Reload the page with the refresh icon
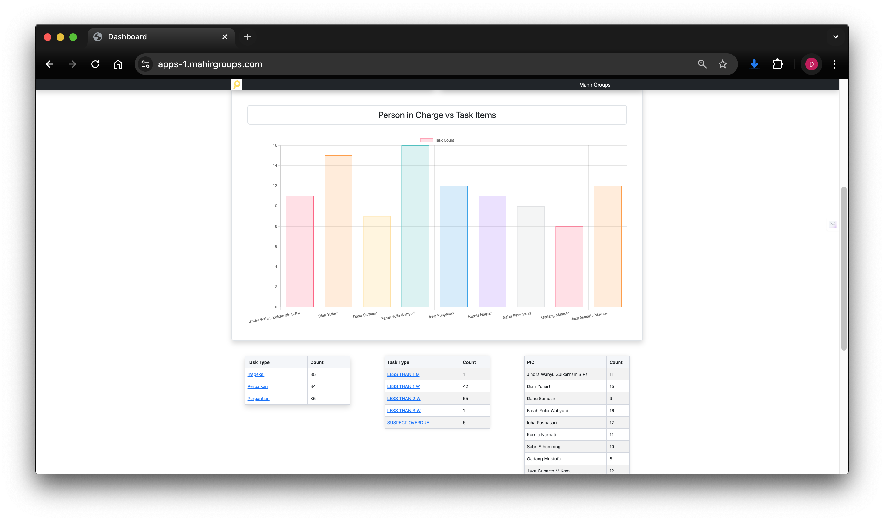 pyautogui.click(x=95, y=64)
